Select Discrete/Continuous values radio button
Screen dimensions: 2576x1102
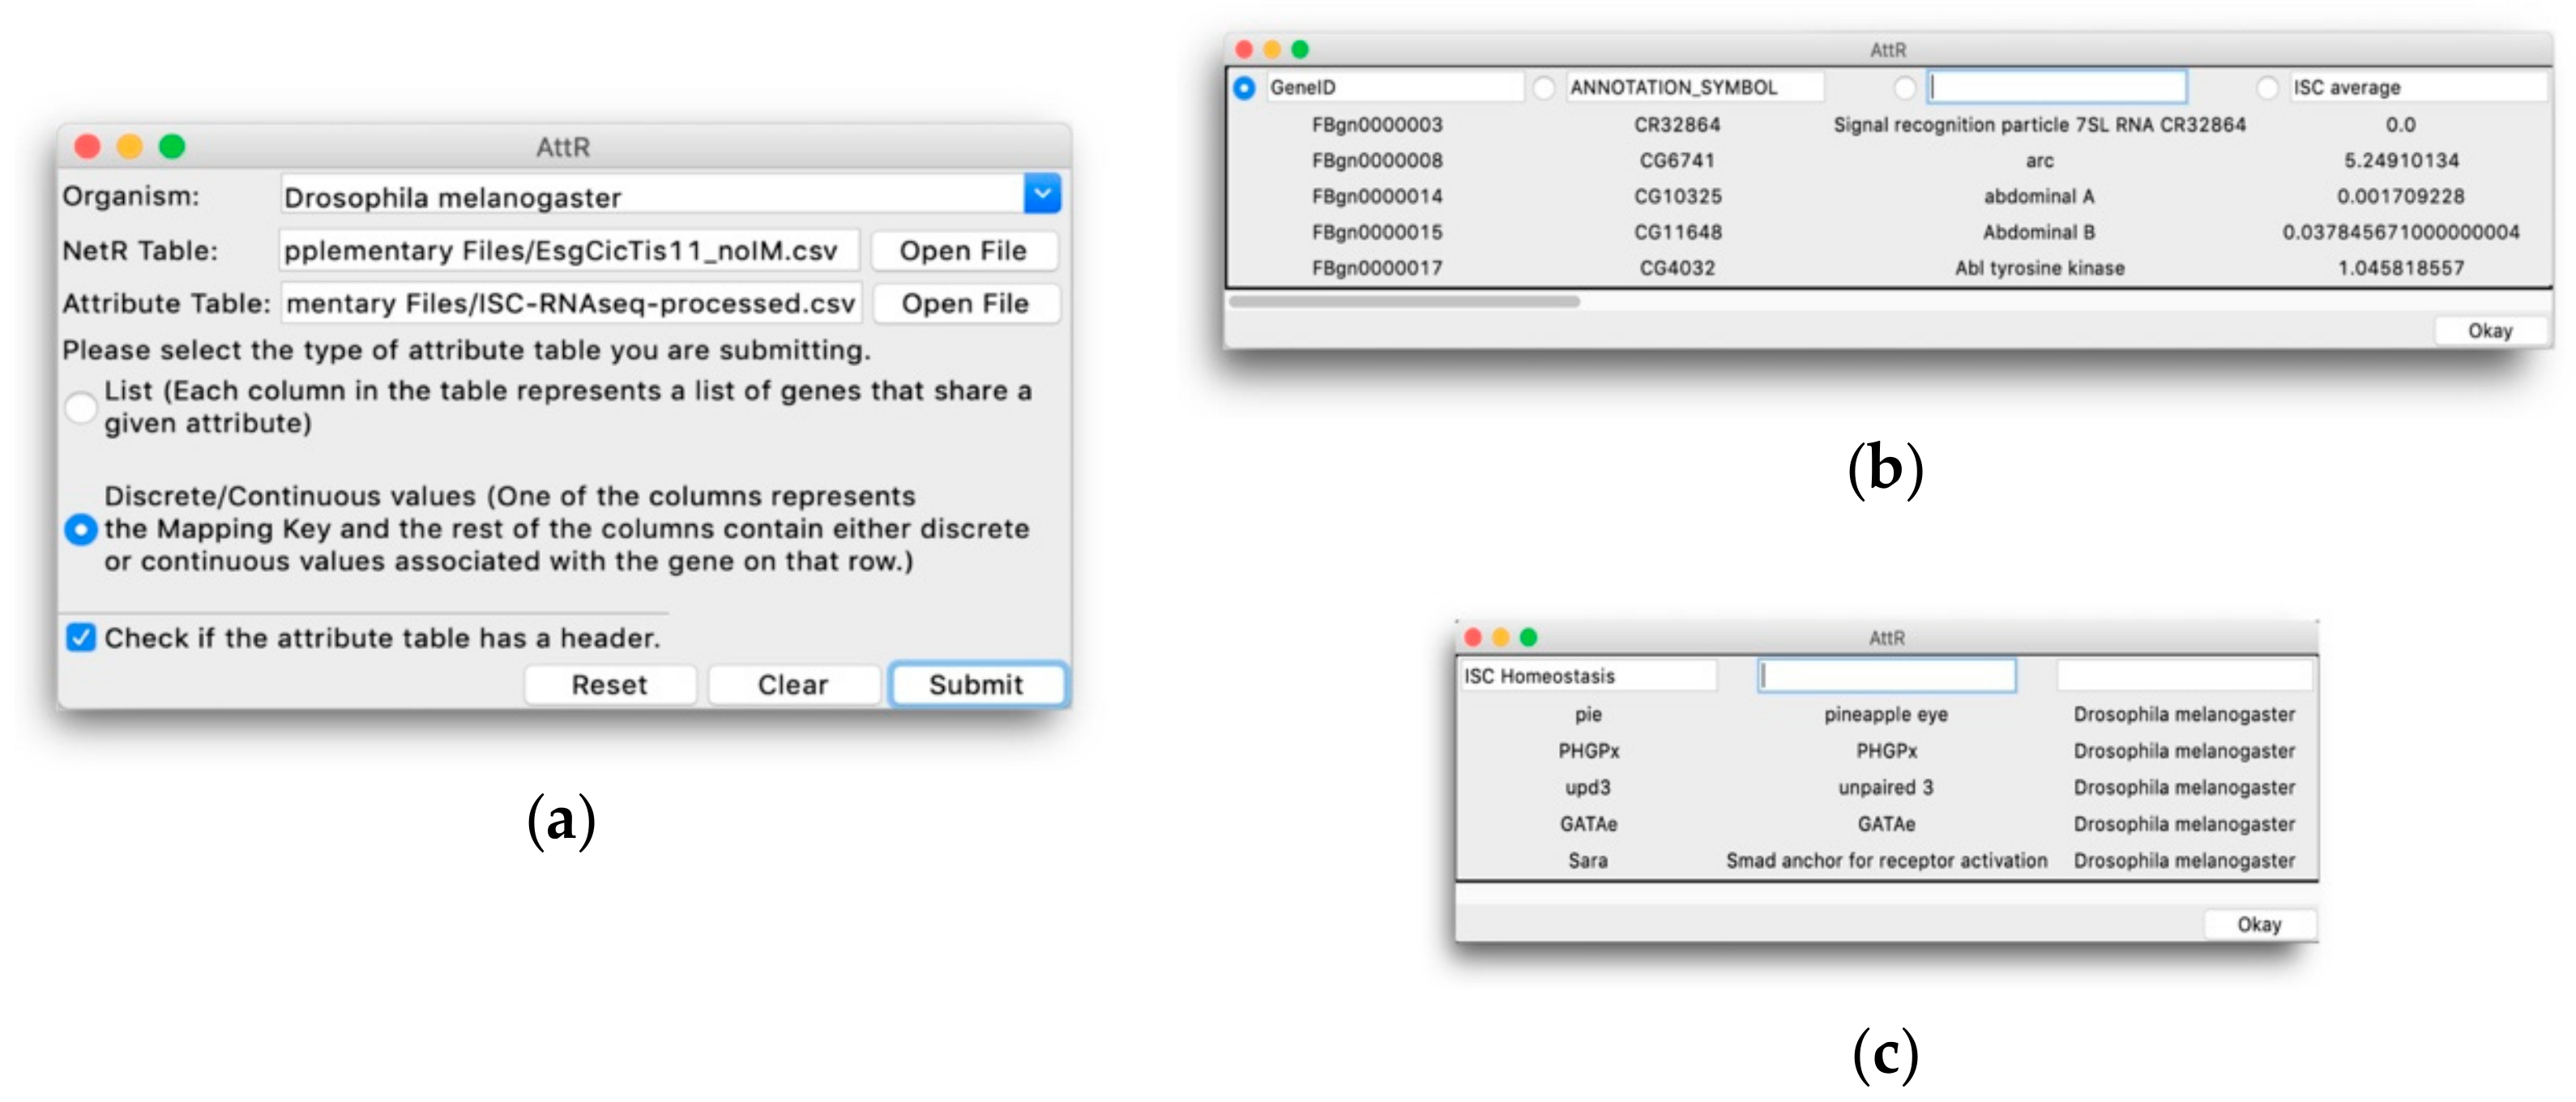coord(81,529)
